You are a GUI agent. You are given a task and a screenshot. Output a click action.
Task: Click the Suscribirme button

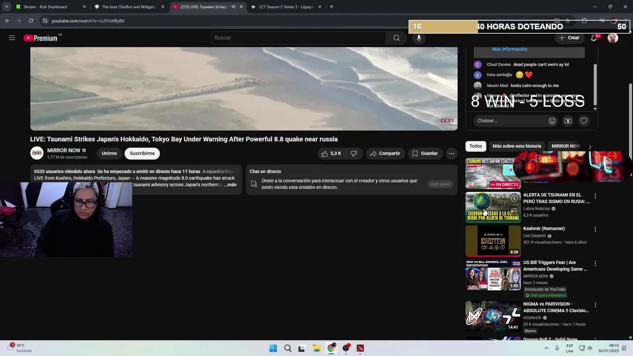[x=142, y=153]
